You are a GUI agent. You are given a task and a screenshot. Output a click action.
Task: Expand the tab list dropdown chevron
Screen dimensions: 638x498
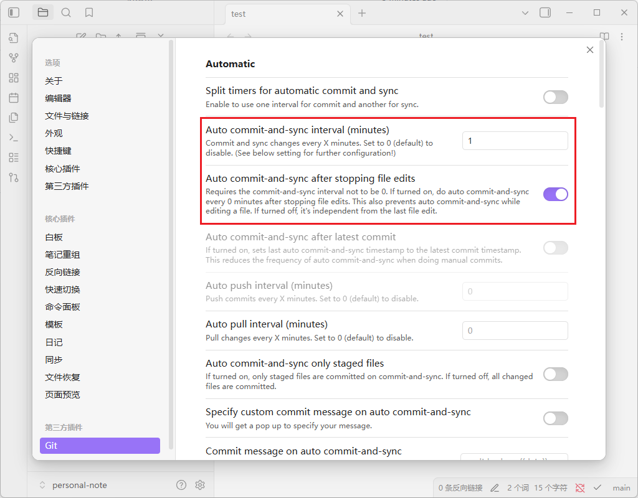[525, 13]
